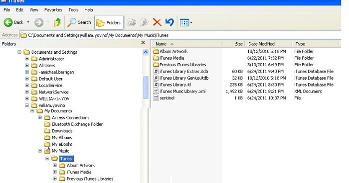Open the Favorites menu
The width and height of the screenshot is (349, 183).
(53, 10)
